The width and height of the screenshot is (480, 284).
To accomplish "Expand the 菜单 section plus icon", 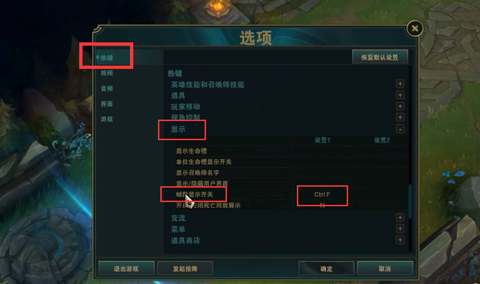I will 400,229.
